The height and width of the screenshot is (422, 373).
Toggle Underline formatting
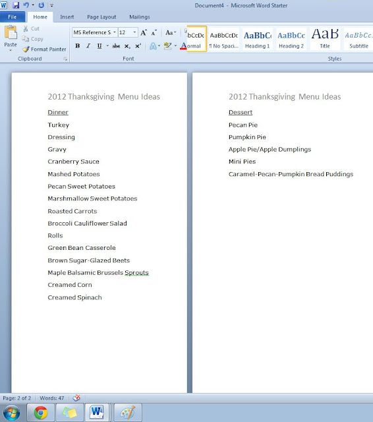[100, 45]
